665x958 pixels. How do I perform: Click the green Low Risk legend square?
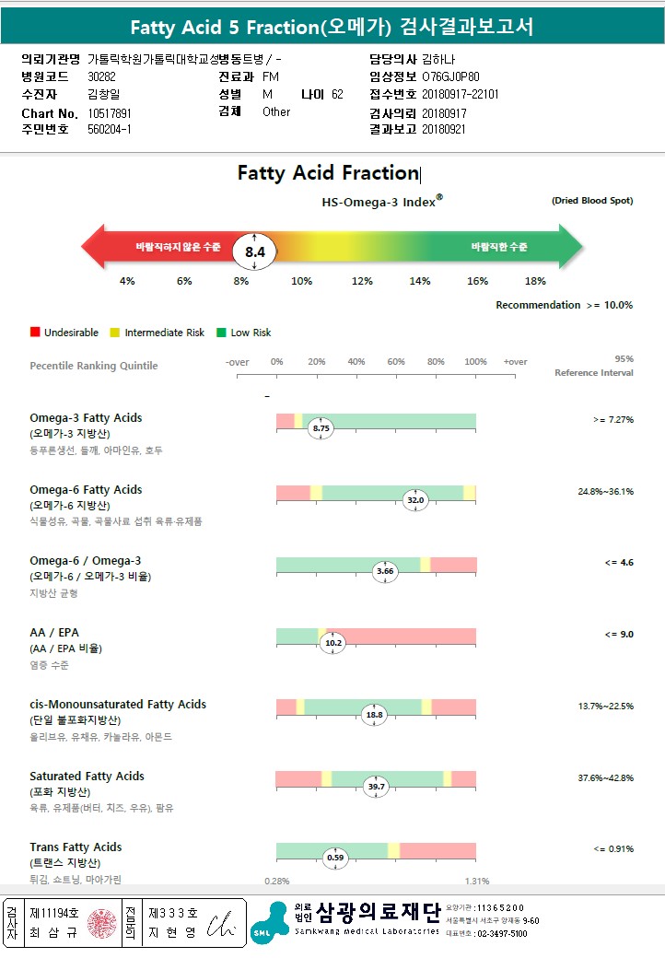(221, 333)
